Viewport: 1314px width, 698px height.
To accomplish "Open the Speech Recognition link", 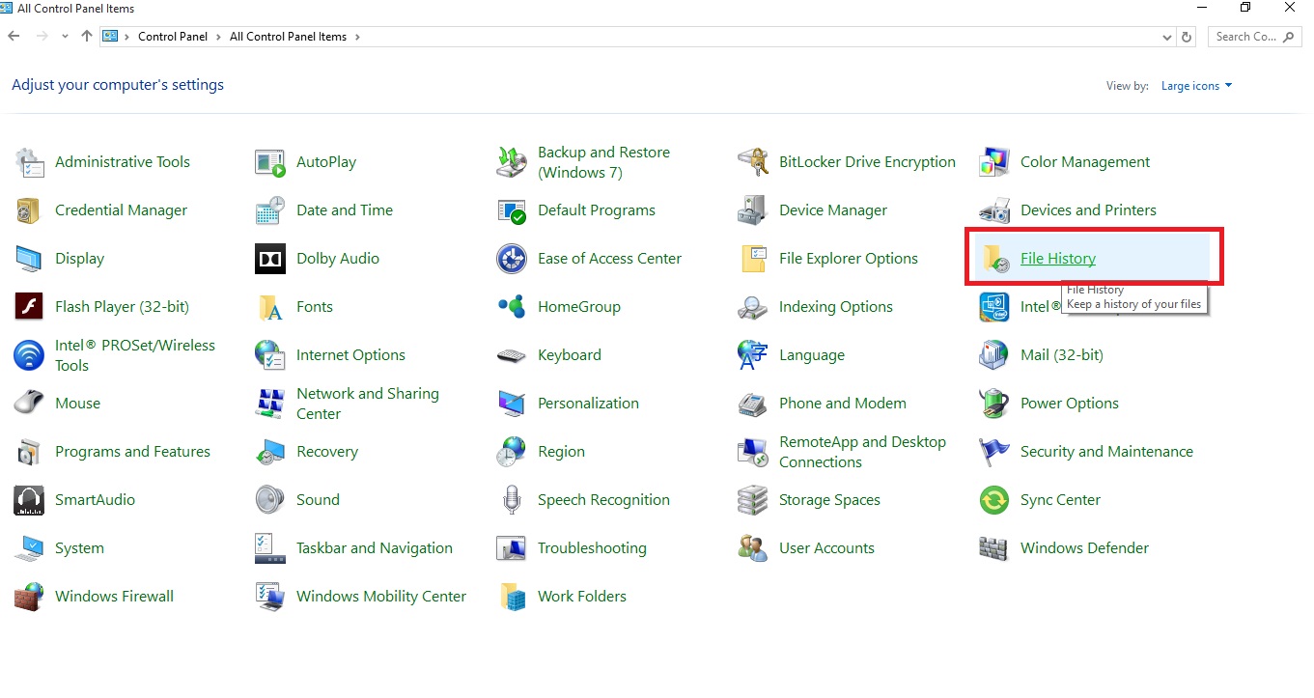I will (603, 500).
